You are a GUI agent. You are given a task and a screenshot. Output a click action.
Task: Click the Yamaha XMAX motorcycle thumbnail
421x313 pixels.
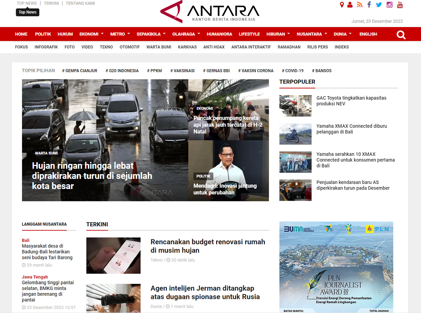[x=295, y=134]
